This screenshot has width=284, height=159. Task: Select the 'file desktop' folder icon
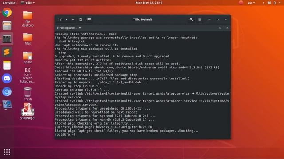pyautogui.click(x=28, y=19)
